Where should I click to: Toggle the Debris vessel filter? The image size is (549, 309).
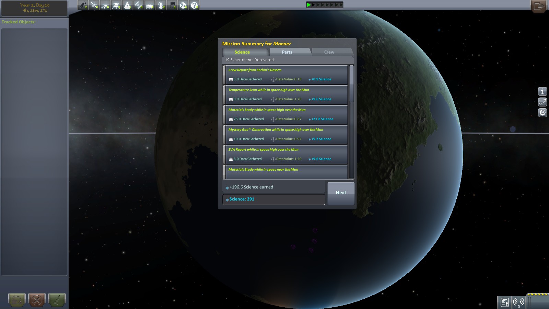[83, 5]
